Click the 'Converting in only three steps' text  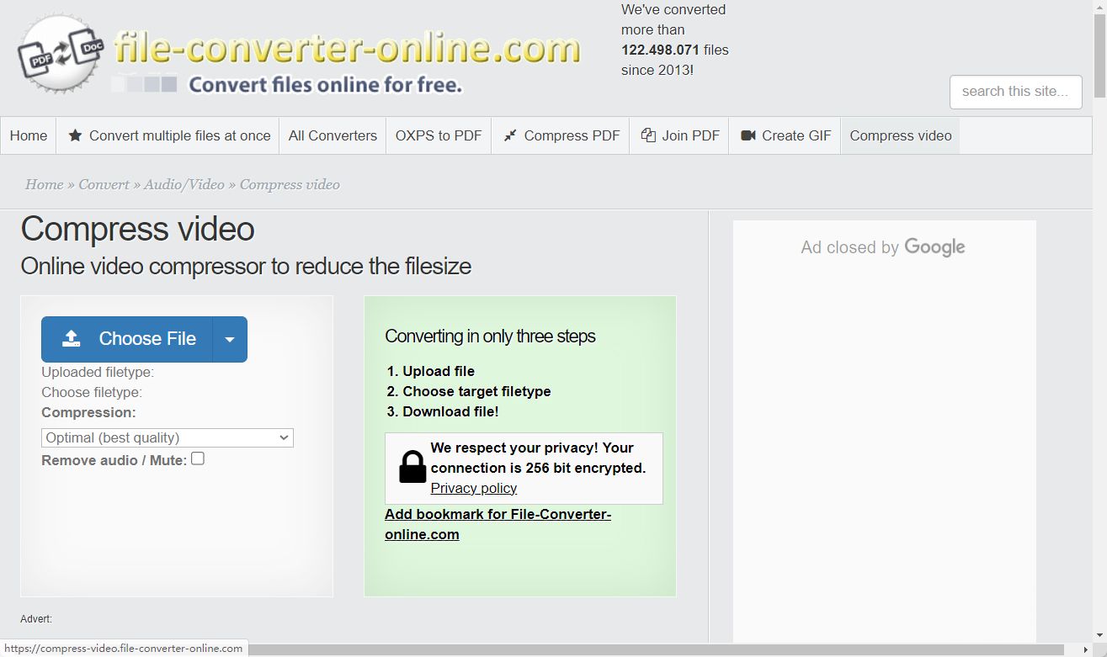point(490,336)
